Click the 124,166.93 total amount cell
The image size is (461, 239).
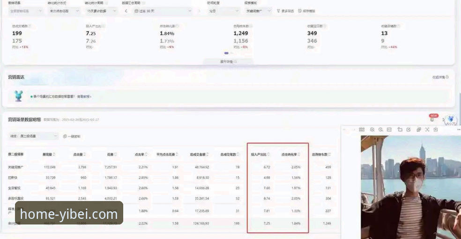point(201,224)
